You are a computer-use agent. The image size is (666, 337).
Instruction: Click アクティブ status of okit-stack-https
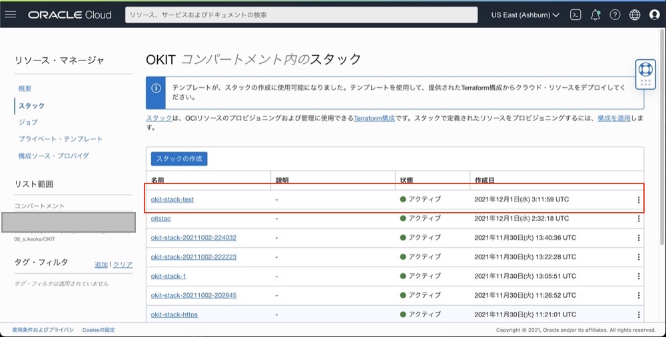(x=420, y=314)
